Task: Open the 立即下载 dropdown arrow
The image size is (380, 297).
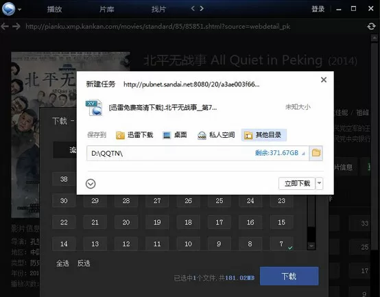Action: [319, 183]
